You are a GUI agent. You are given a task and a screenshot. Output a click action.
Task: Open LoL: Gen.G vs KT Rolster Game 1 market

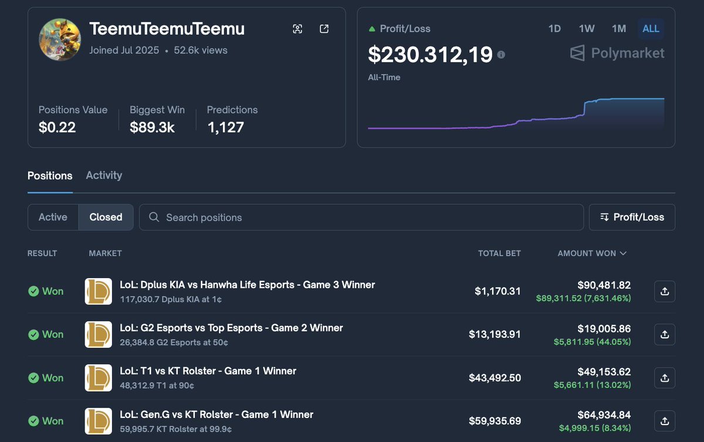coord(216,414)
